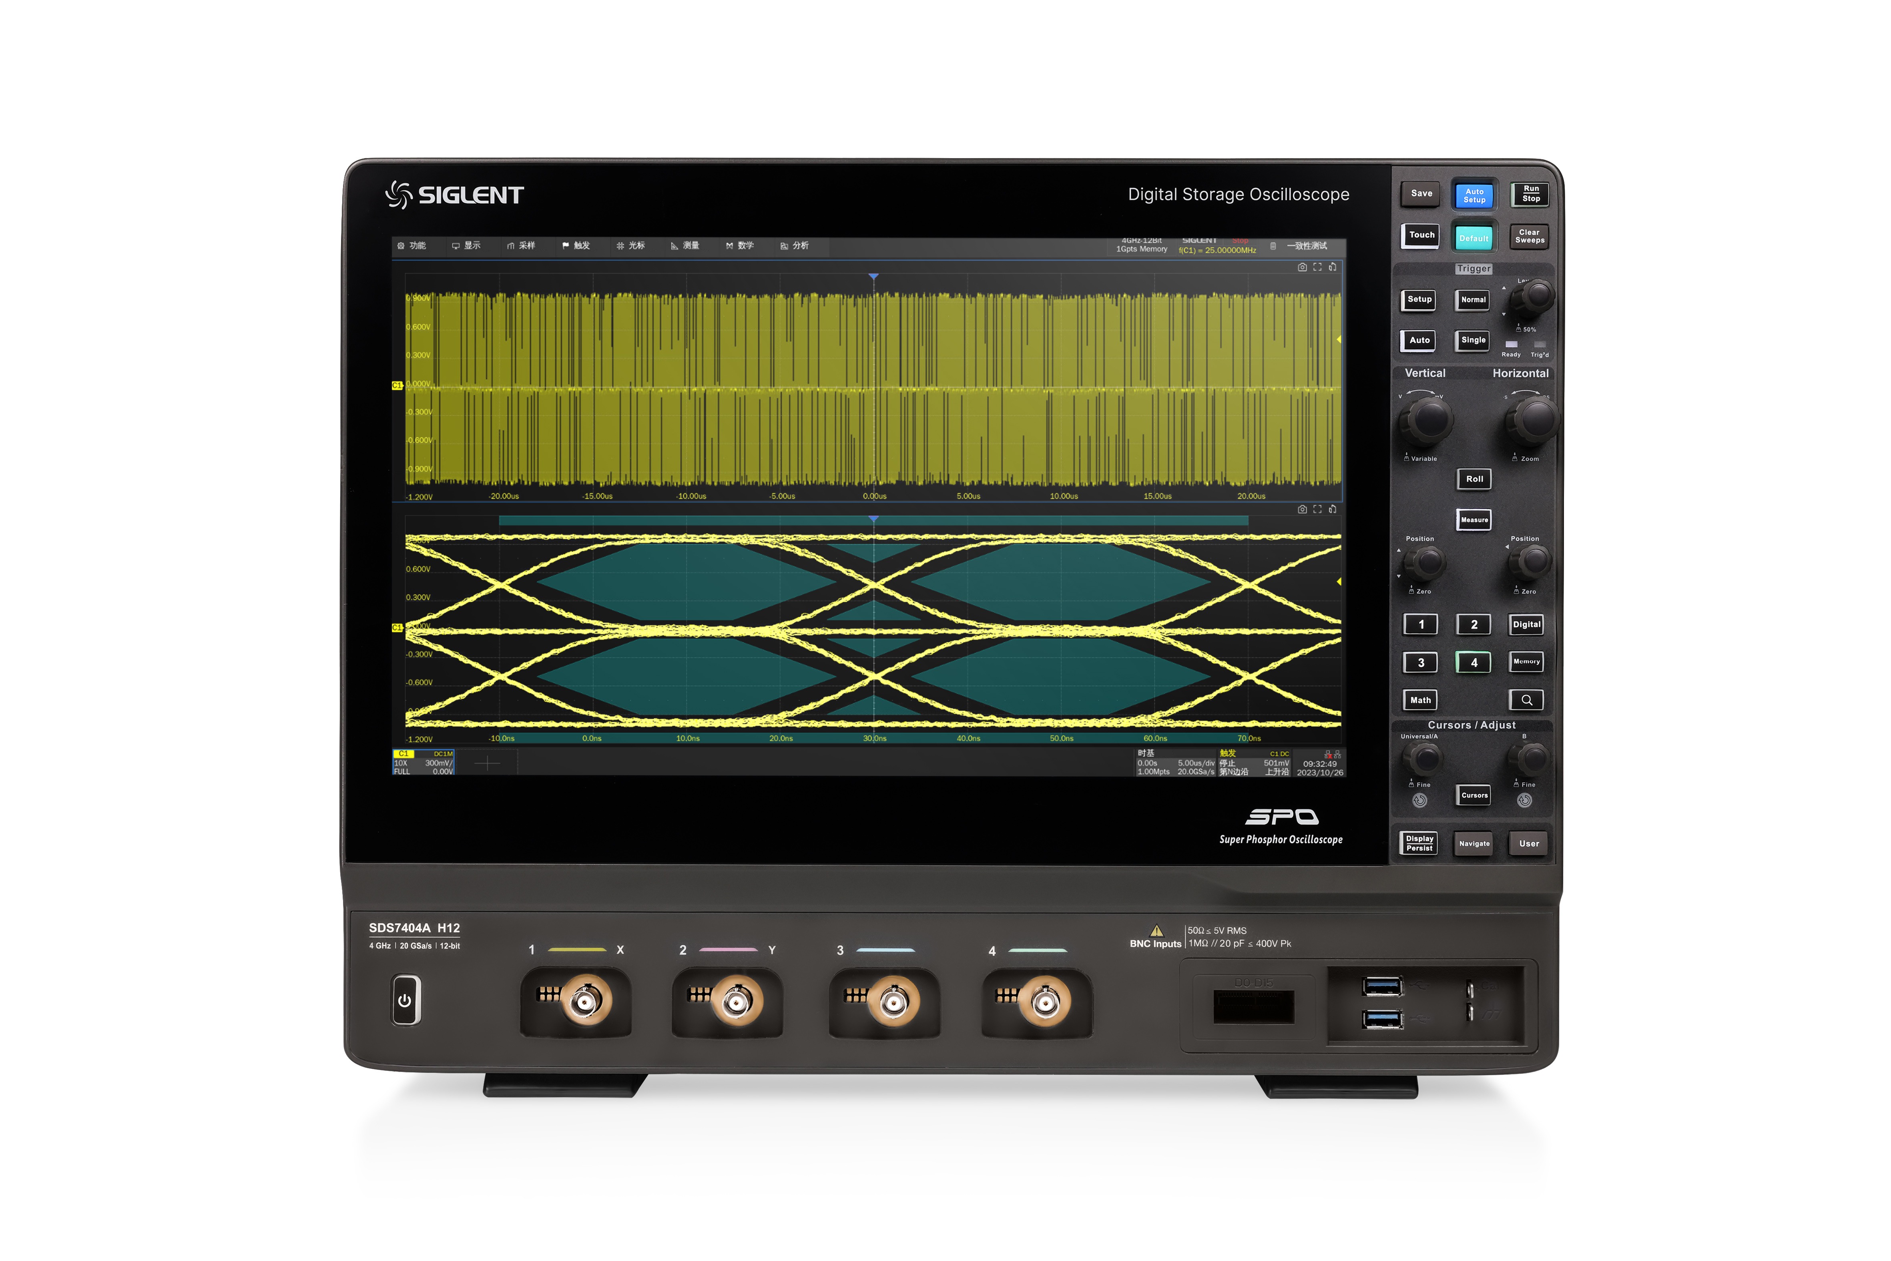Click the camera icon in the eye diagram window
1891x1261 pixels.
pos(1303,509)
